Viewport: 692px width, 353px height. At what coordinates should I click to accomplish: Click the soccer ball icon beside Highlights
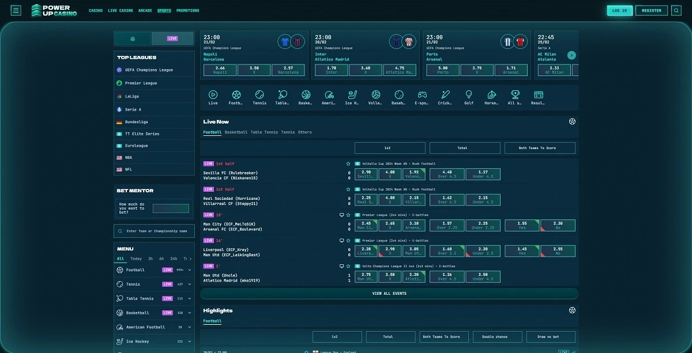[572, 310]
